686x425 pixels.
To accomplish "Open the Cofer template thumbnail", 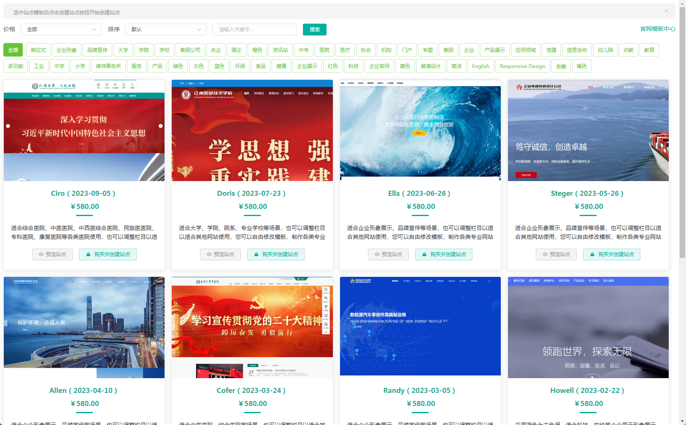I will 252,328.
